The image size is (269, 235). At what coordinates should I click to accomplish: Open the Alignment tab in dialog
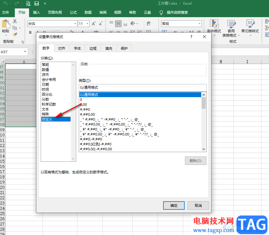tap(62, 48)
